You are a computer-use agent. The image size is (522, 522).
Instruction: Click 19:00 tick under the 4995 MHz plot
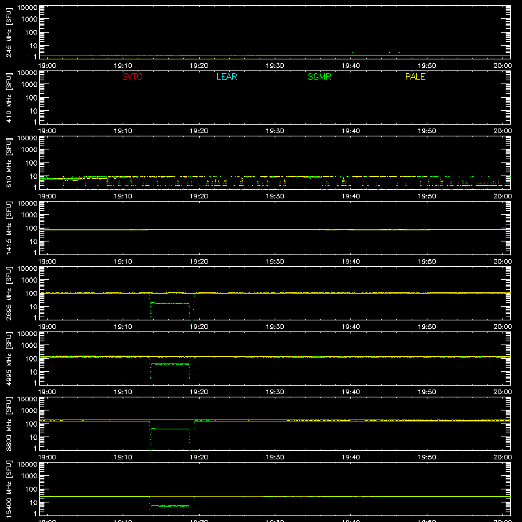(47, 392)
